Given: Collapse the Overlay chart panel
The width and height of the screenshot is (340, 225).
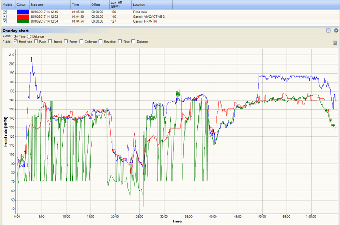Looking at the screenshot, I should pos(336,31).
